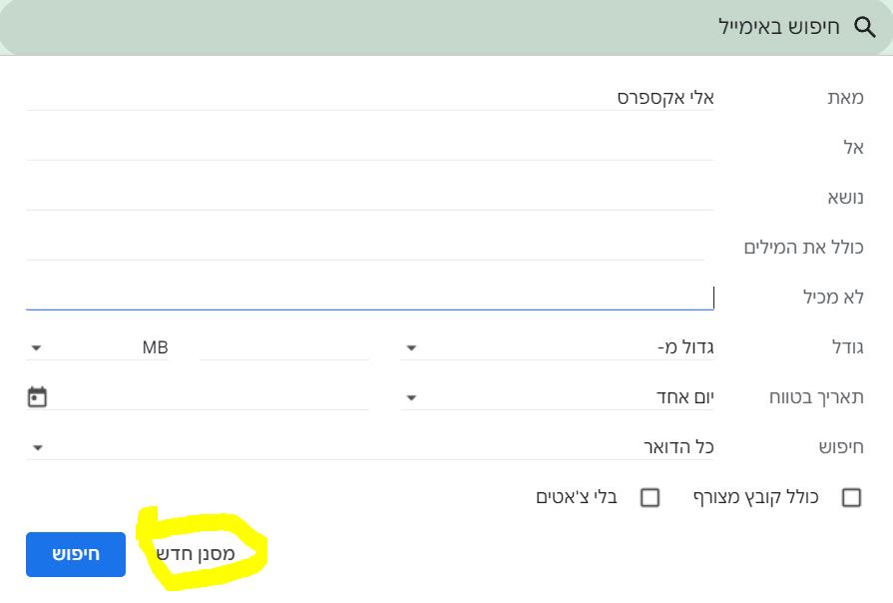
Task: Open the 'גדול מ-' size comparison dropdown
Action: 559,348
